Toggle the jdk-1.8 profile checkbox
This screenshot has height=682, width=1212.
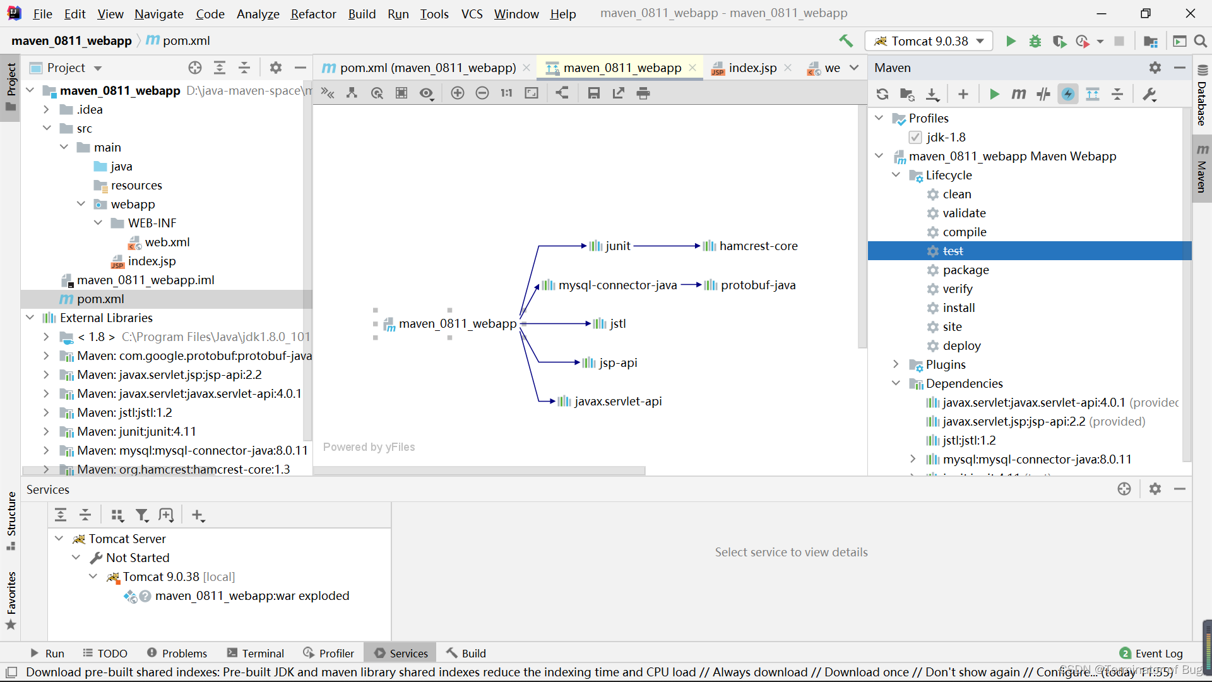coord(915,137)
